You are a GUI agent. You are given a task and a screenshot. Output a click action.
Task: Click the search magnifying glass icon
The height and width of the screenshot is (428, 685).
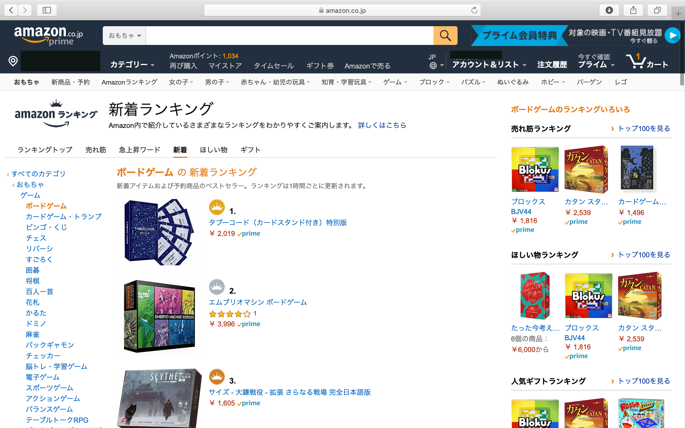click(445, 35)
